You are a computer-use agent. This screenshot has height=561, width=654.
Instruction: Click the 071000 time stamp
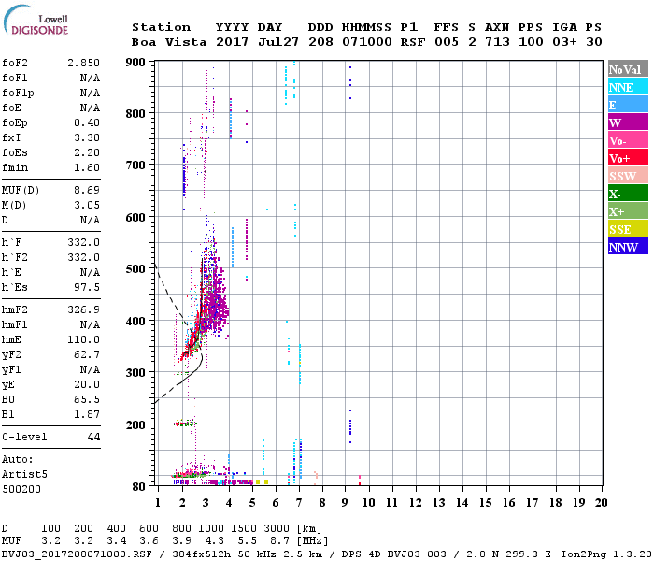click(367, 42)
